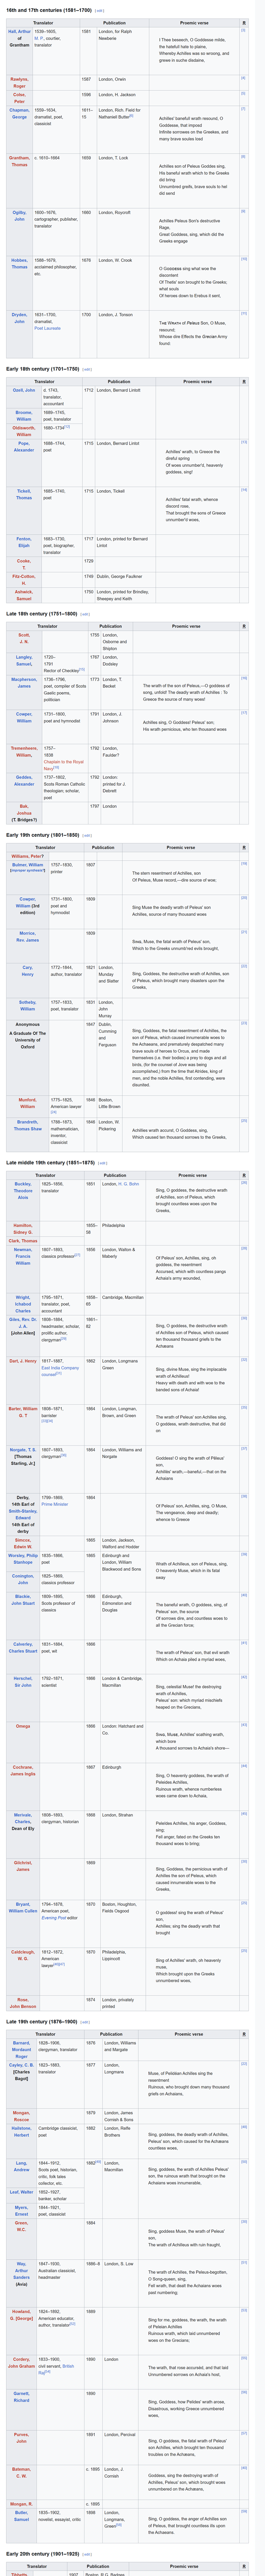
Task: Select the Fenton, Elijah link
Action: tap(24, 542)
